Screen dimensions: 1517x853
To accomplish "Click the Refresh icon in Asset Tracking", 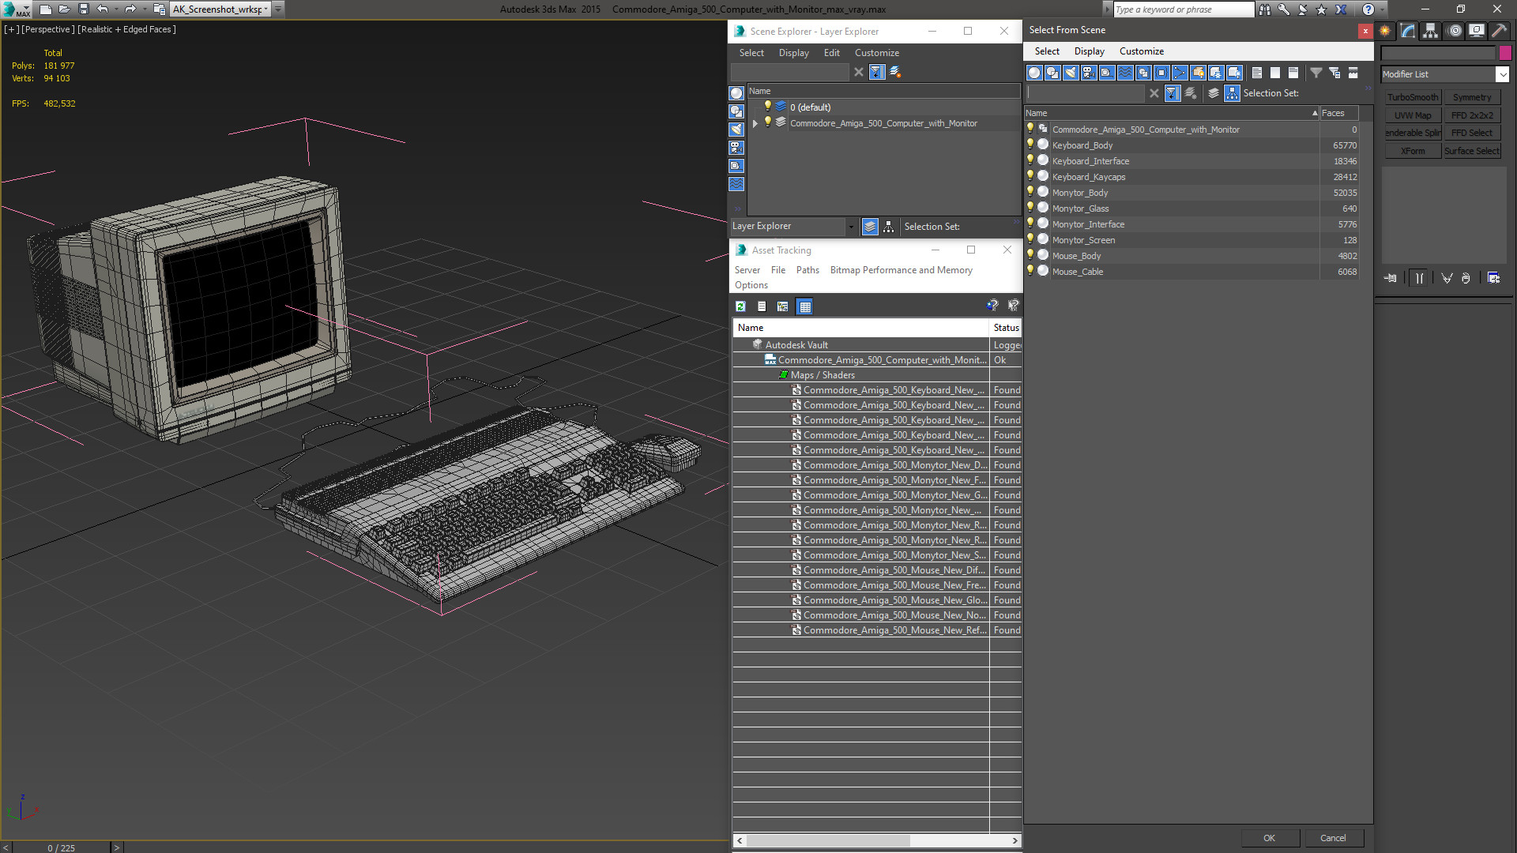I will (x=740, y=306).
